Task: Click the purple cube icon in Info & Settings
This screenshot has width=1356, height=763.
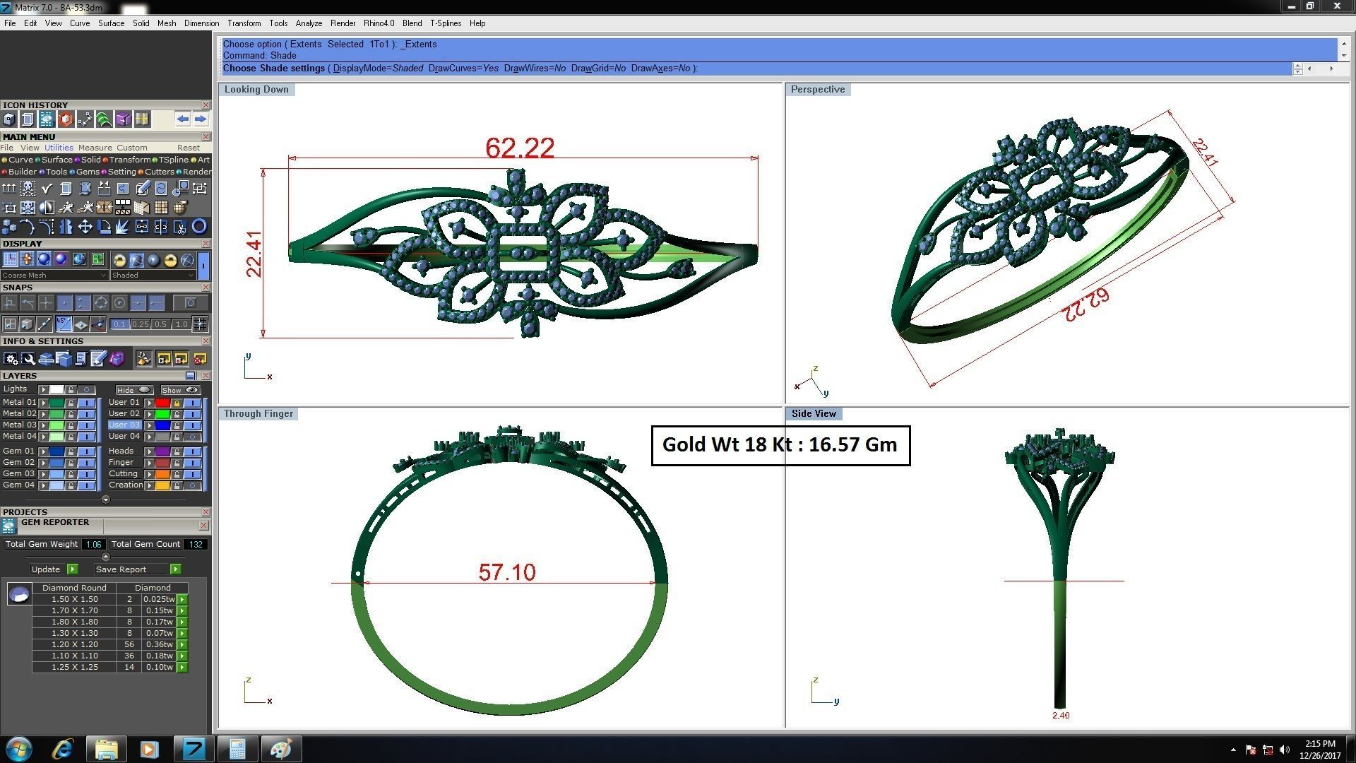Action: coord(117,358)
